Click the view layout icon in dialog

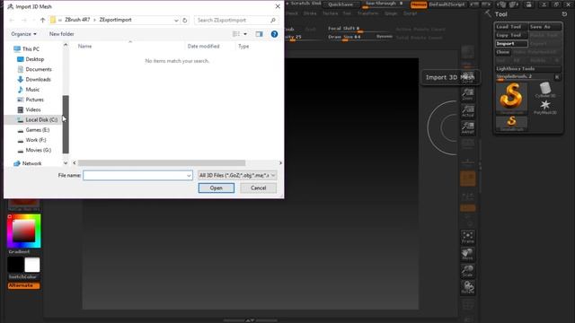pyautogui.click(x=236, y=34)
